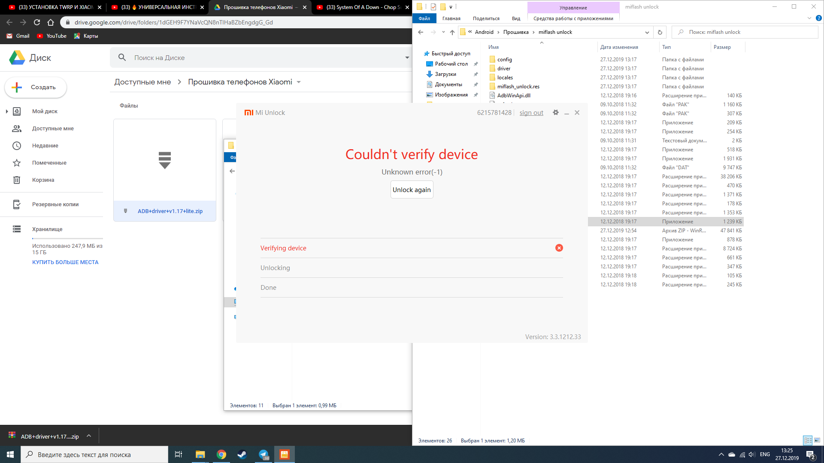Click Прошивка in Explorer breadcrumb

516,32
